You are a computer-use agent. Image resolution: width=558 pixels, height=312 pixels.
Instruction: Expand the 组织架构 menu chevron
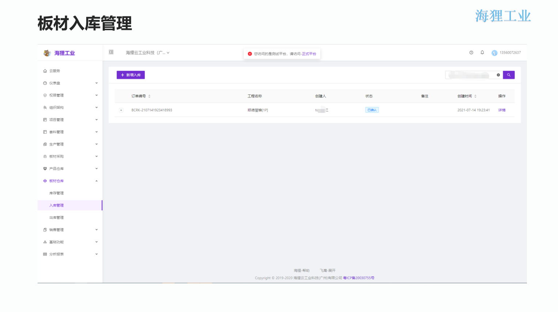[x=96, y=108]
